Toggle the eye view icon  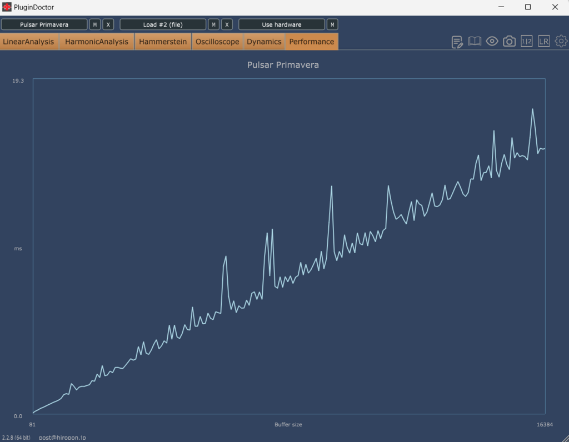pos(492,41)
